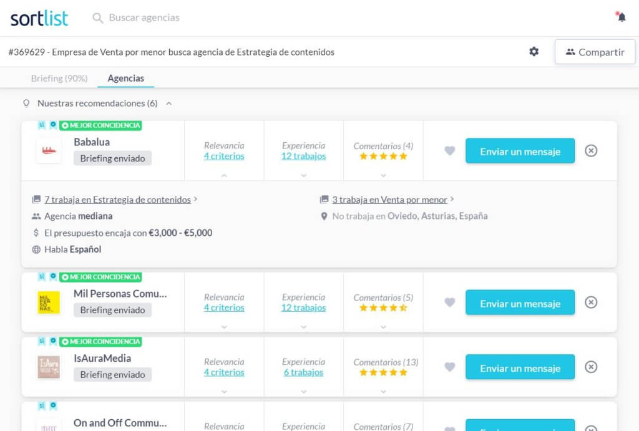Viewport: 639px width, 431px height.
Task: Select the Agencias tab
Action: pos(126,78)
